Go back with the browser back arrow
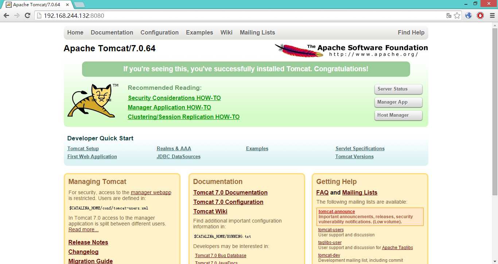 click(x=6, y=16)
